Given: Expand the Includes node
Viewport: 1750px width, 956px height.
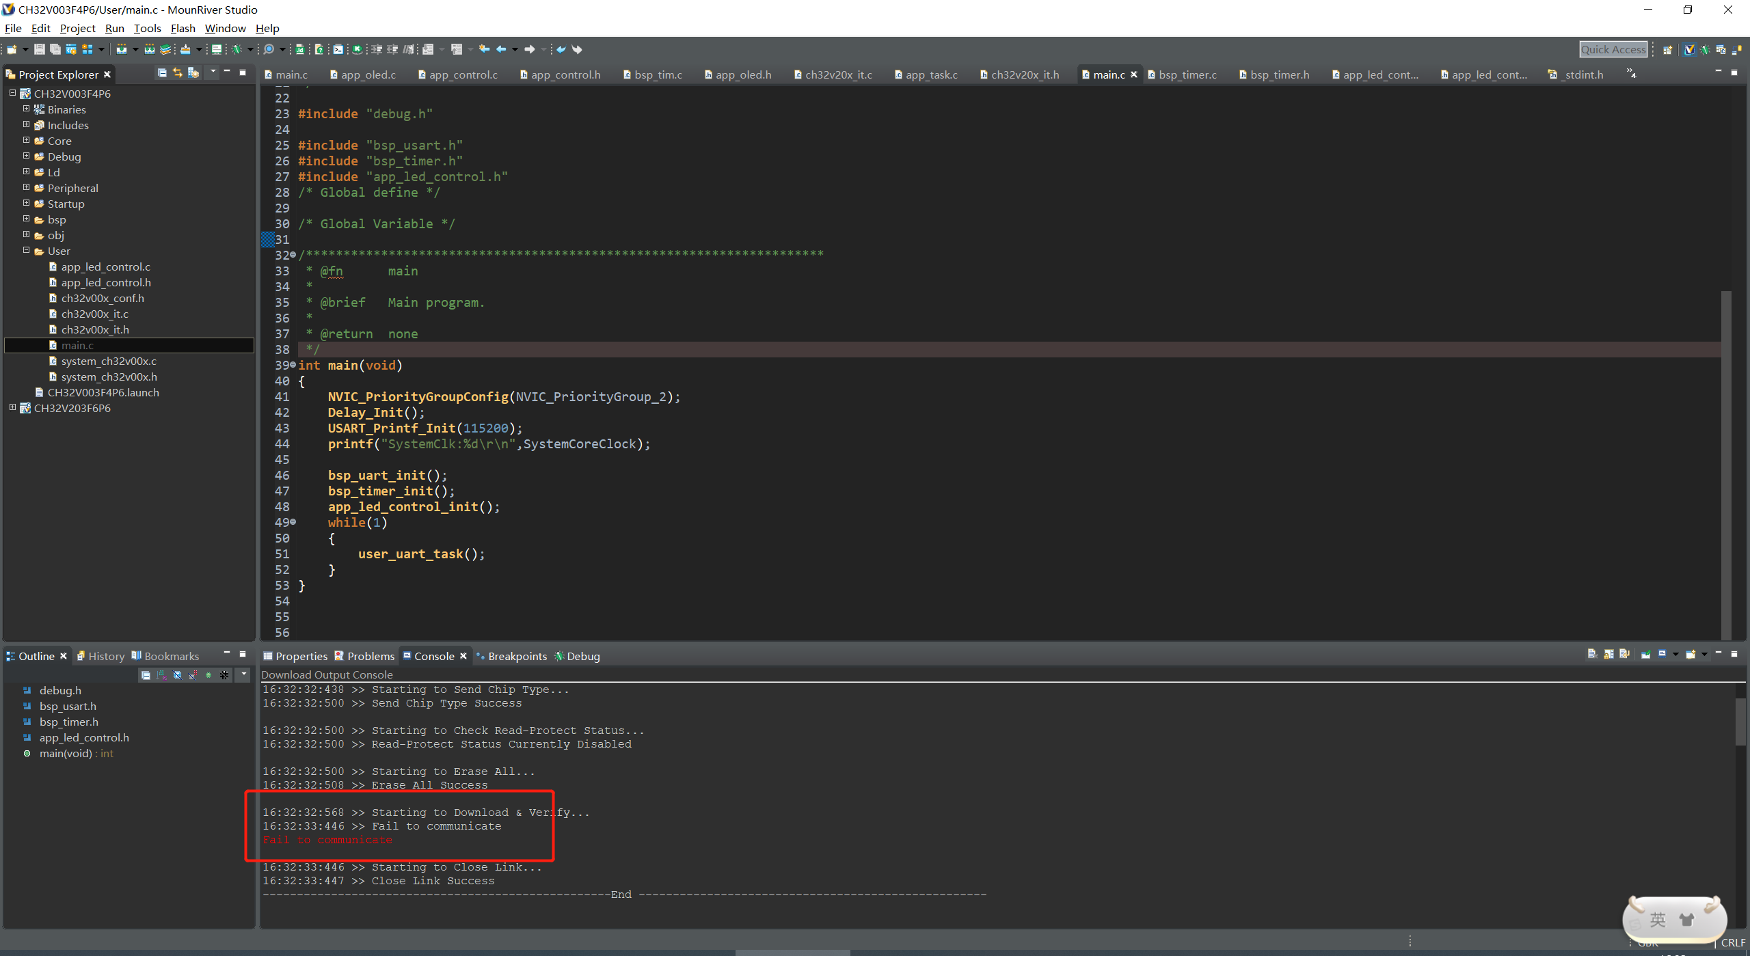Looking at the screenshot, I should [x=26, y=124].
